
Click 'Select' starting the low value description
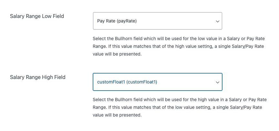[x=99, y=38]
